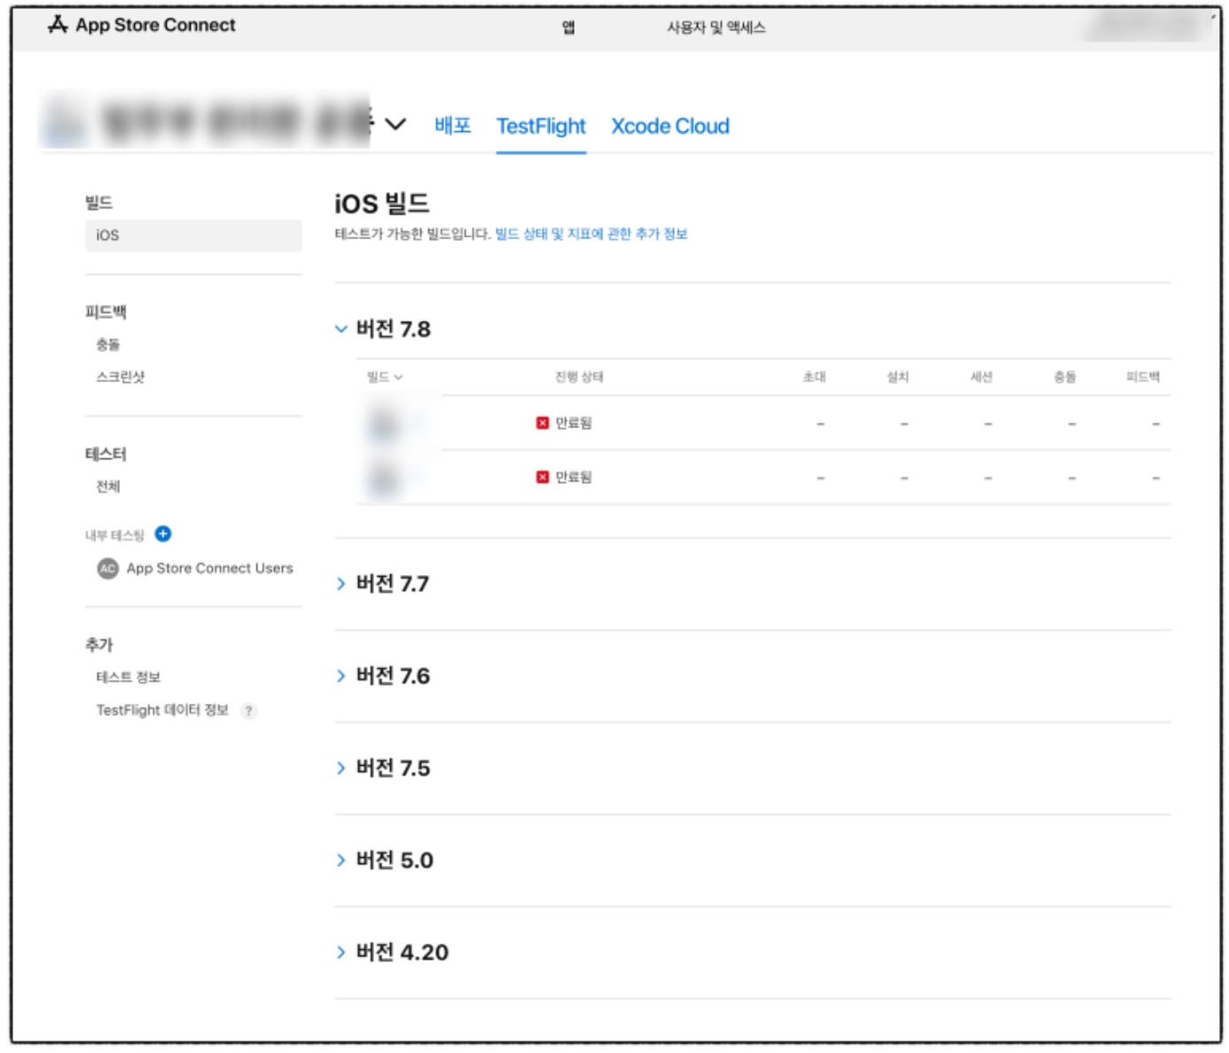Open TestFlight 데이터 정보 in the sidebar
Image resolution: width=1229 pixels, height=1053 pixels.
point(162,710)
